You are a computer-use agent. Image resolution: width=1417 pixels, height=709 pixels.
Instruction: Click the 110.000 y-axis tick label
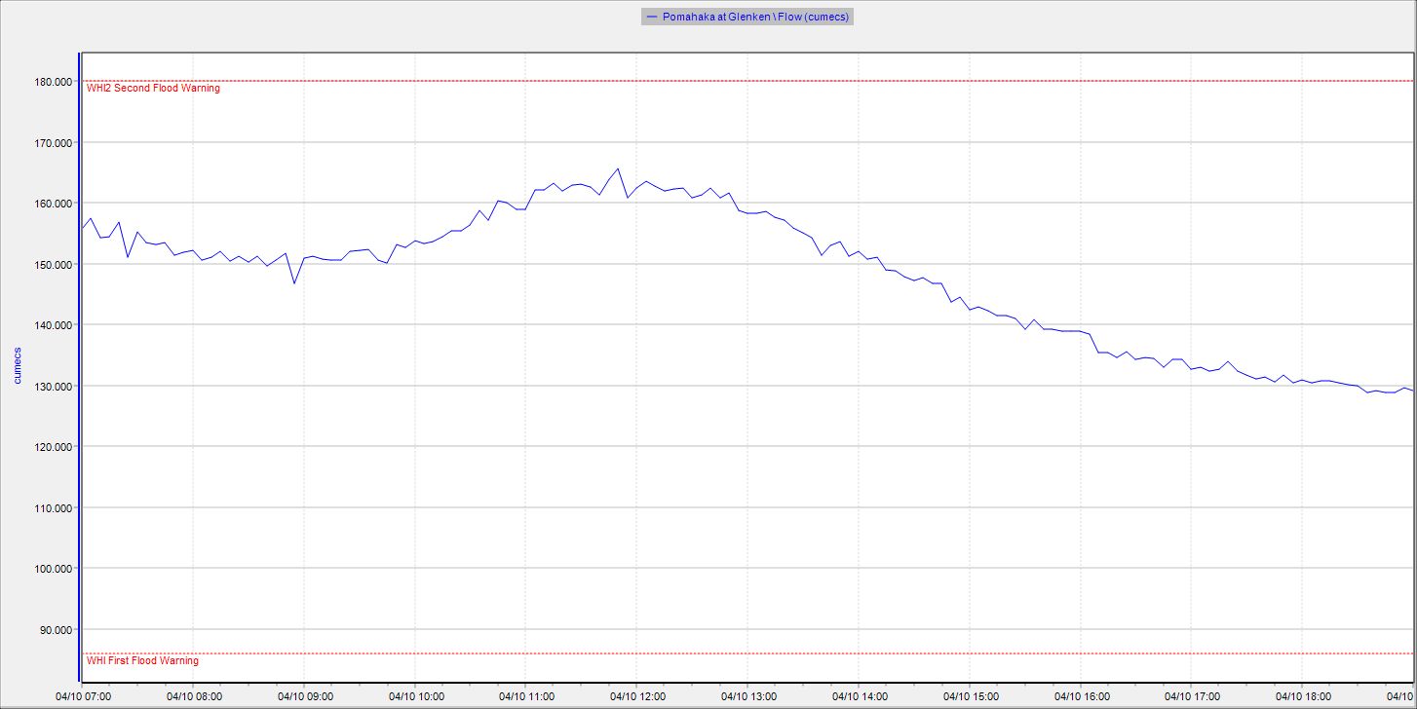click(x=53, y=508)
